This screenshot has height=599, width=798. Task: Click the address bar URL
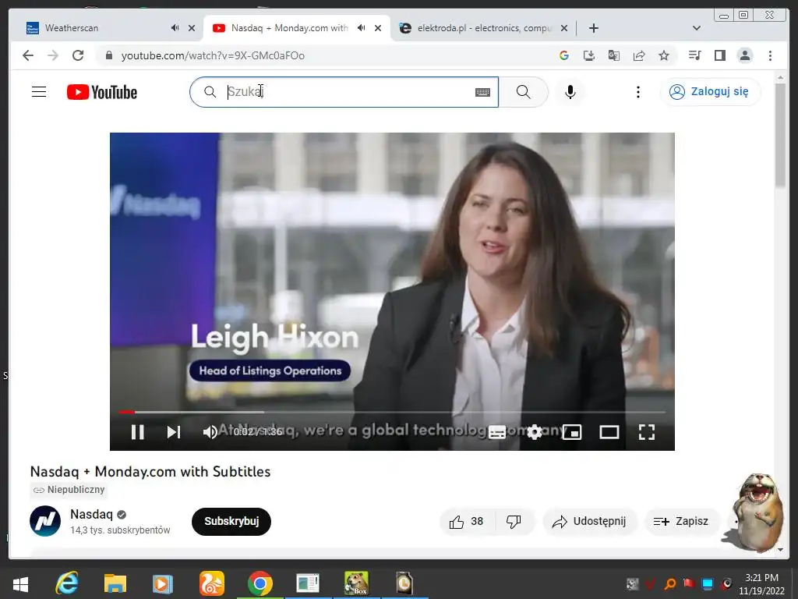pos(213,55)
